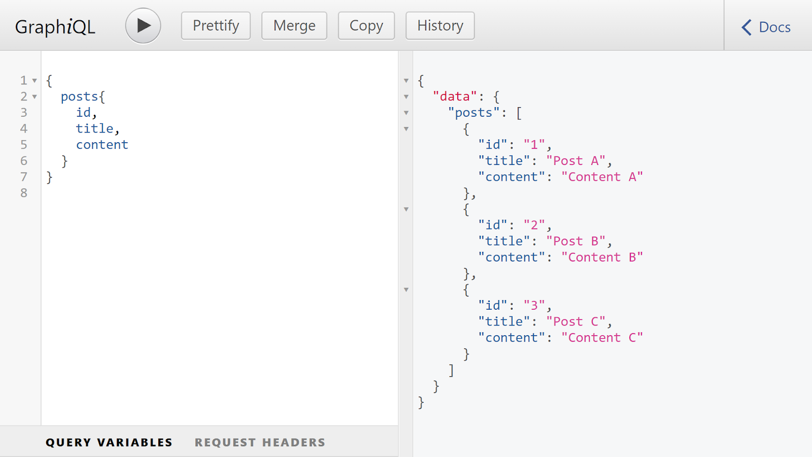This screenshot has height=457, width=812.
Task: Copy the query using the Copy button
Action: [x=366, y=25]
